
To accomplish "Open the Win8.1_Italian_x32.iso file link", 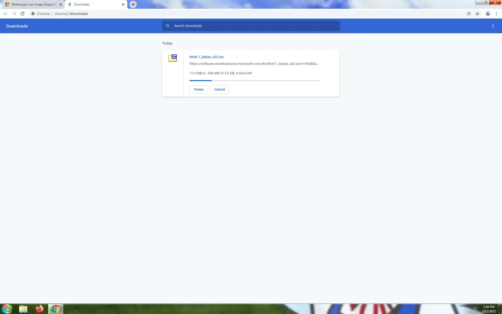I will tap(206, 57).
